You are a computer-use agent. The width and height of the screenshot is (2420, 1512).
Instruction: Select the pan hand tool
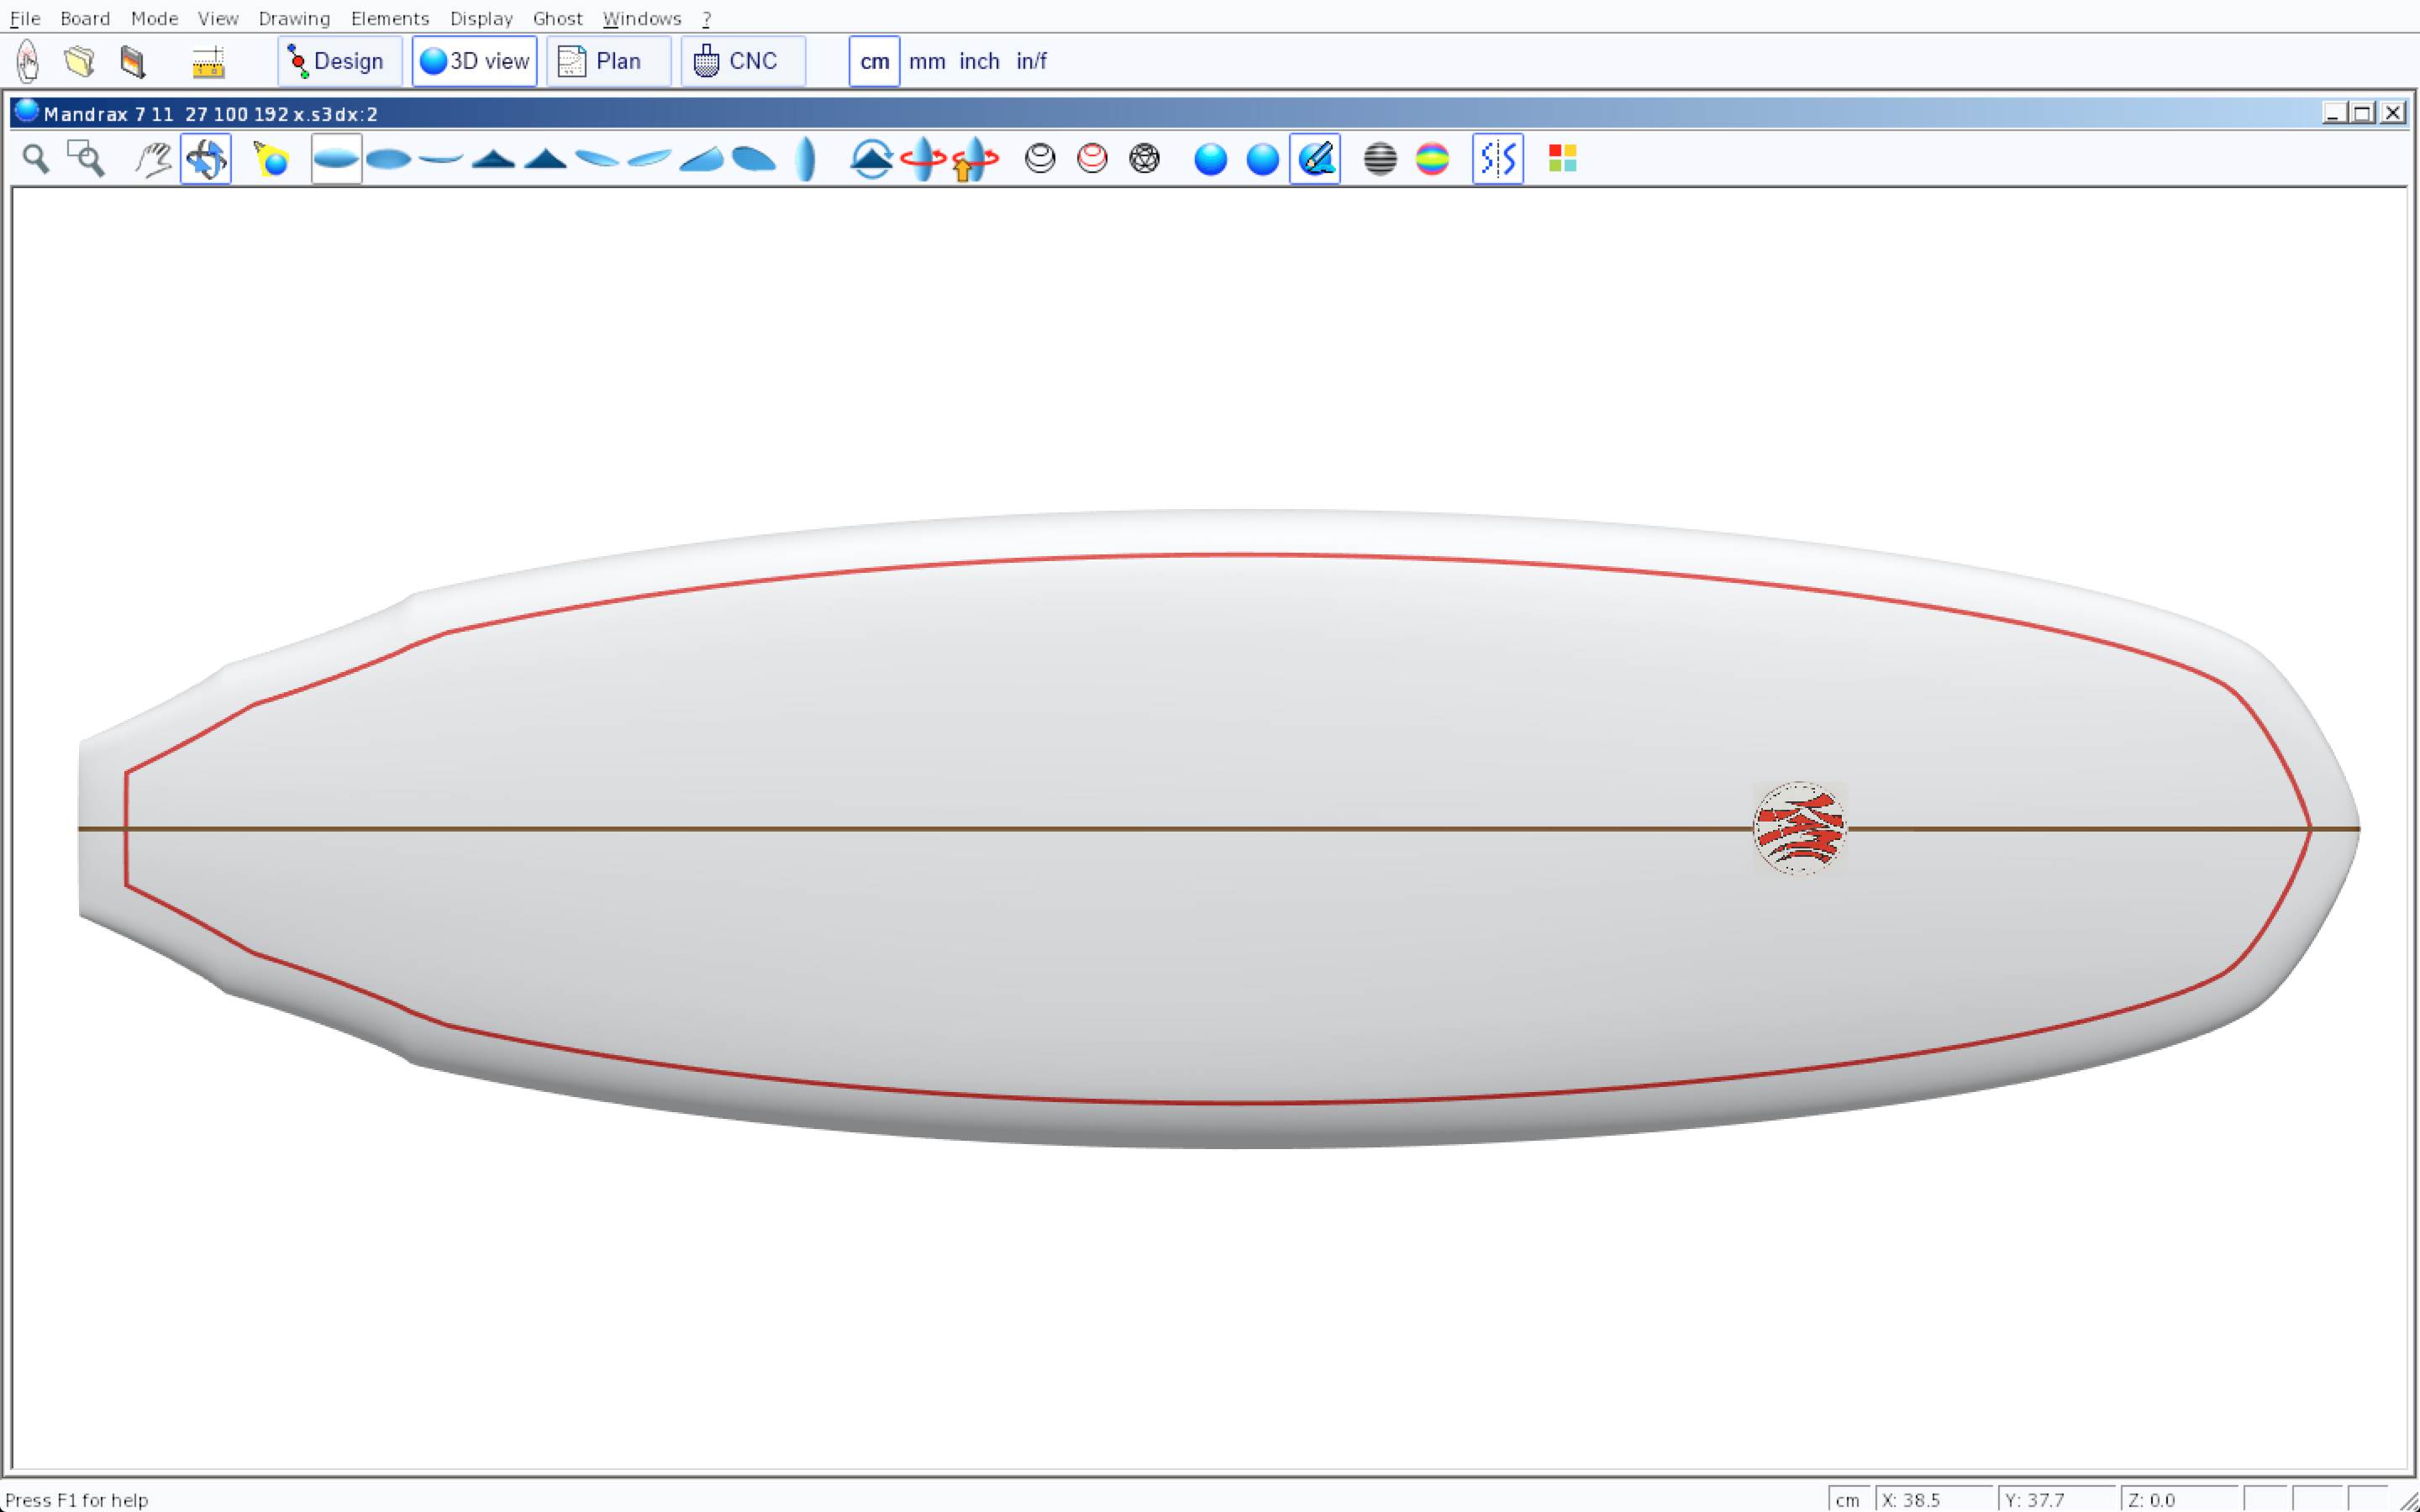tap(153, 159)
